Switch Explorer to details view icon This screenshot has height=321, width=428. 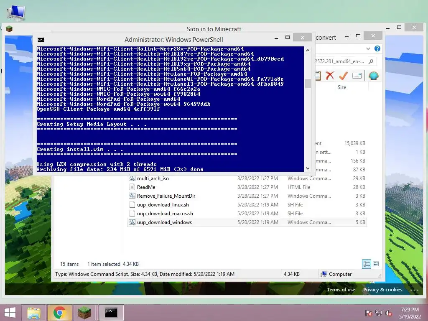click(x=367, y=264)
